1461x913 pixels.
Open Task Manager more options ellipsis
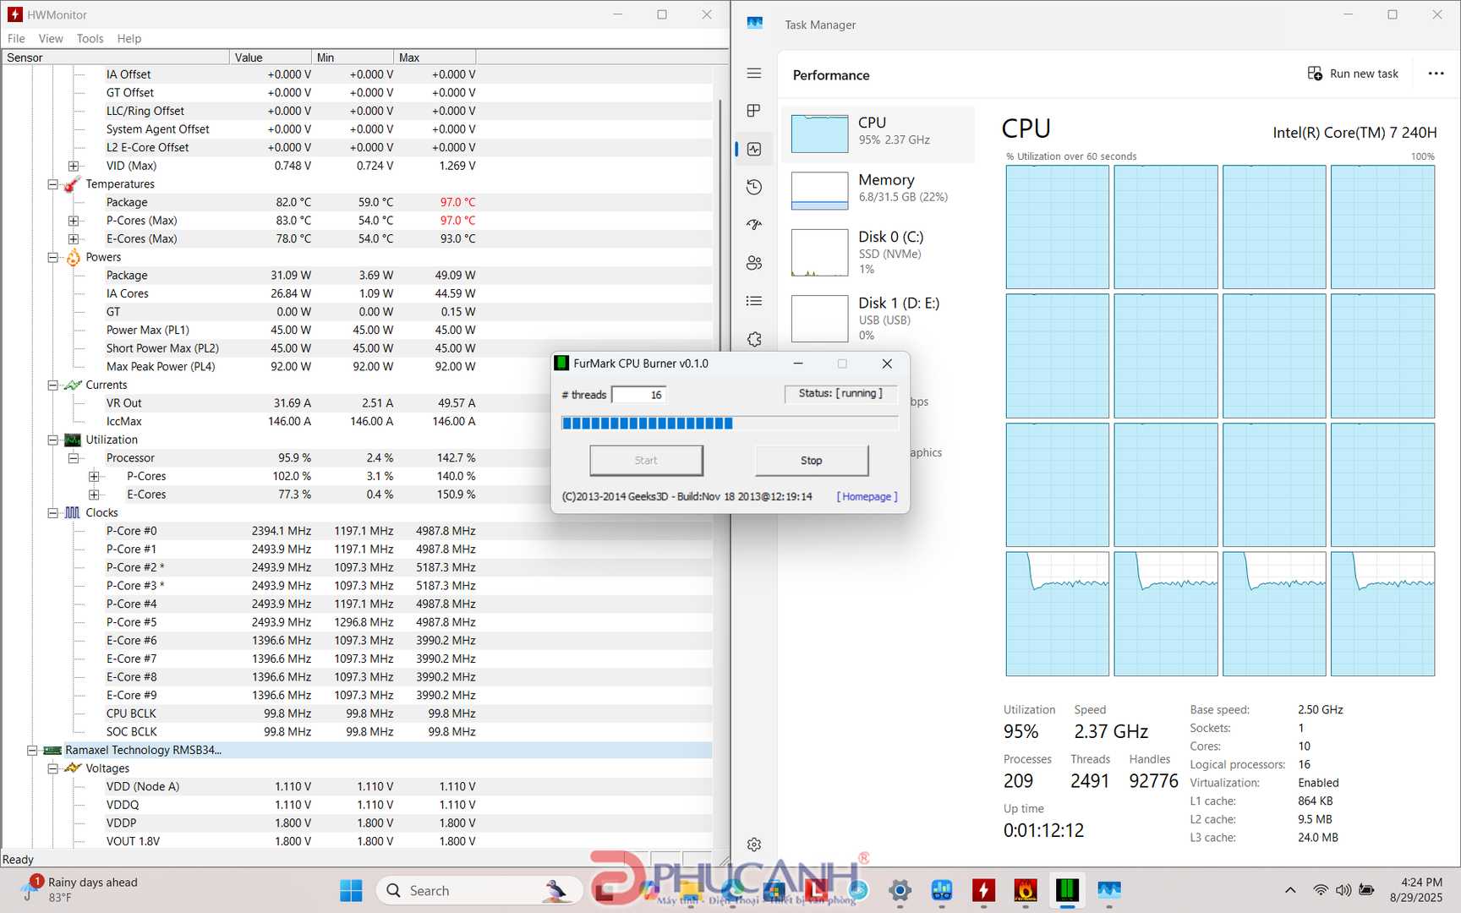pos(1436,74)
